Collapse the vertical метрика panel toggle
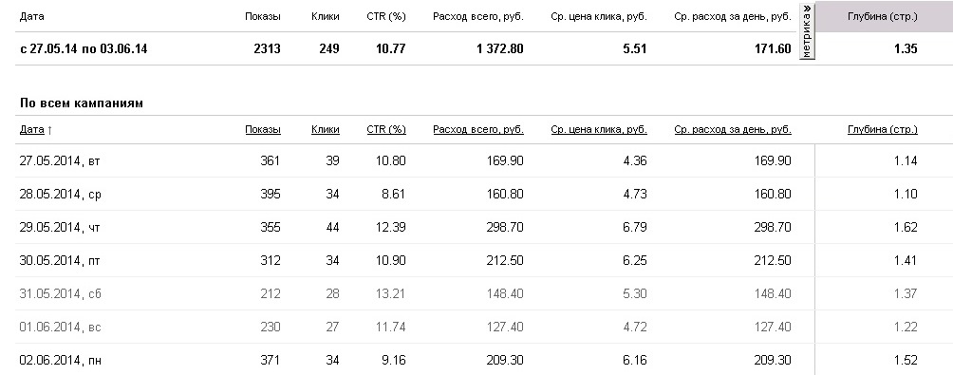This screenshot has height=375, width=953. point(807,31)
